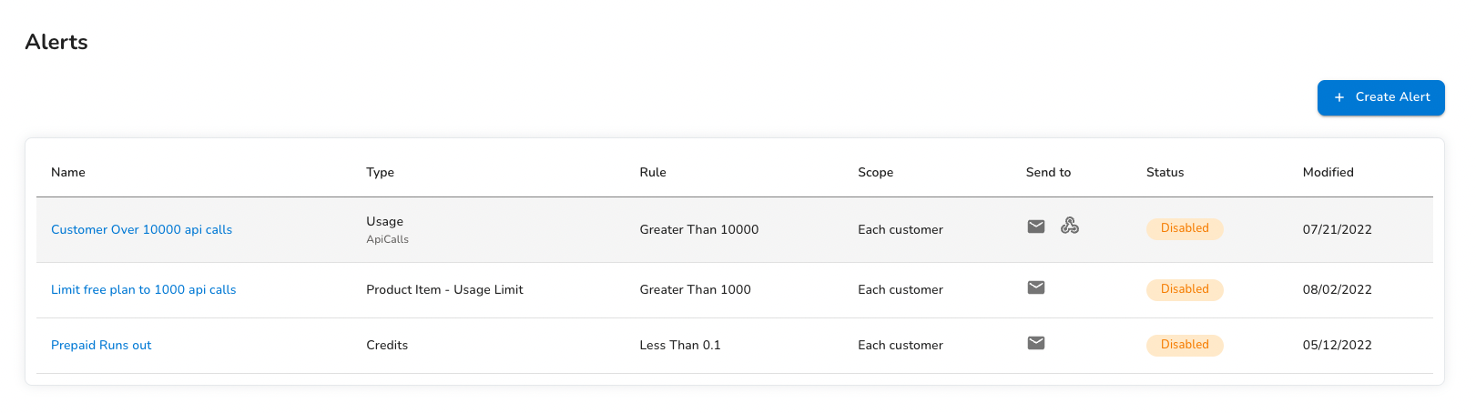The height and width of the screenshot is (413, 1476).
Task: Click the Send to column header
Action: (x=1048, y=173)
